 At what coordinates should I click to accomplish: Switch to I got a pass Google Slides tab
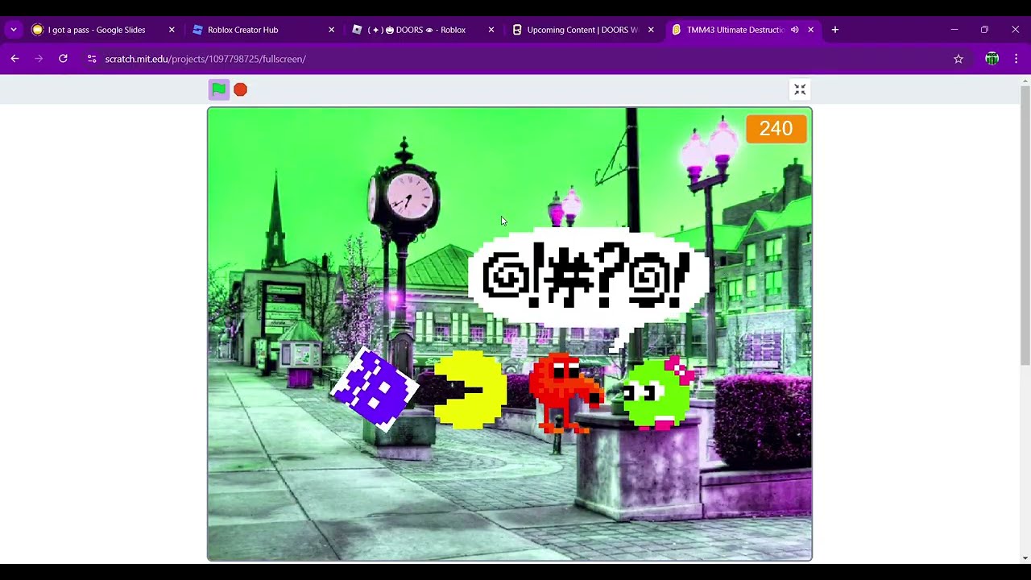97,30
